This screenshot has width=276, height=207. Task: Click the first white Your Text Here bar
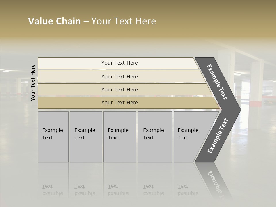pyautogui.click(x=118, y=63)
